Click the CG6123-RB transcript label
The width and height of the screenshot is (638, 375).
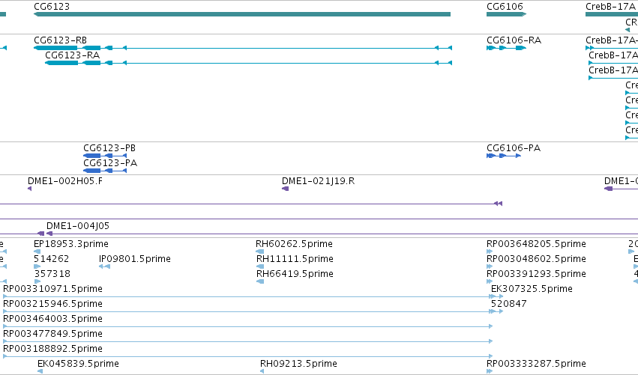pos(60,40)
